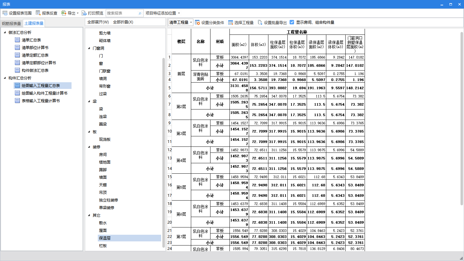
Task: Select 吊顶 item
Action: pos(103,192)
